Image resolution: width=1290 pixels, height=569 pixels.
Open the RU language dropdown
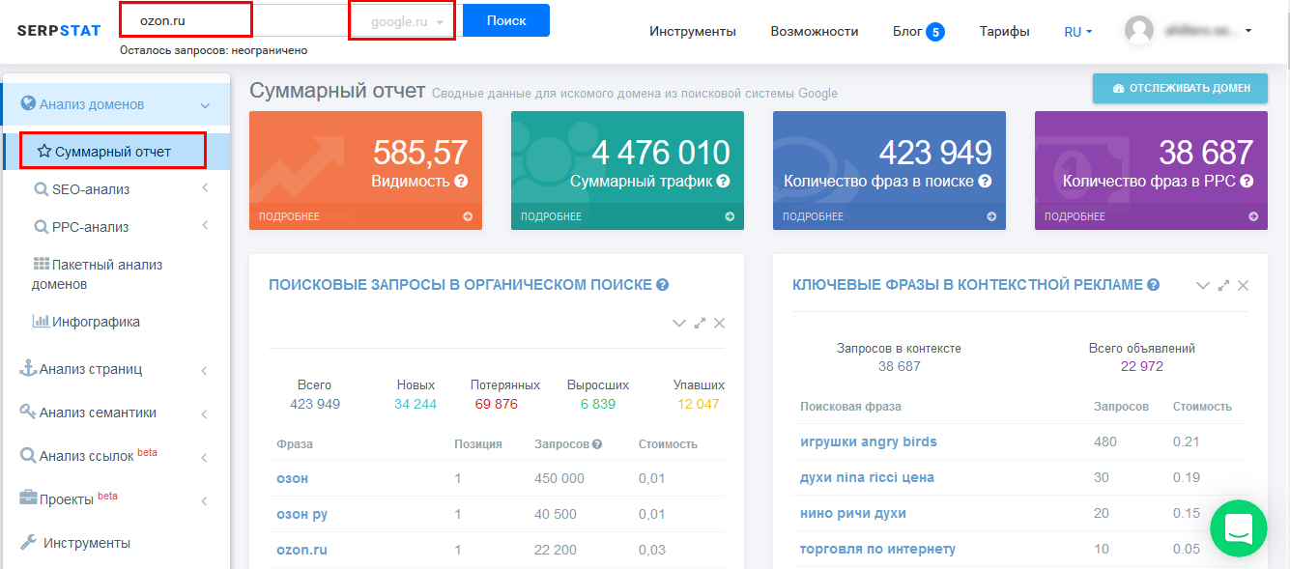(1077, 32)
